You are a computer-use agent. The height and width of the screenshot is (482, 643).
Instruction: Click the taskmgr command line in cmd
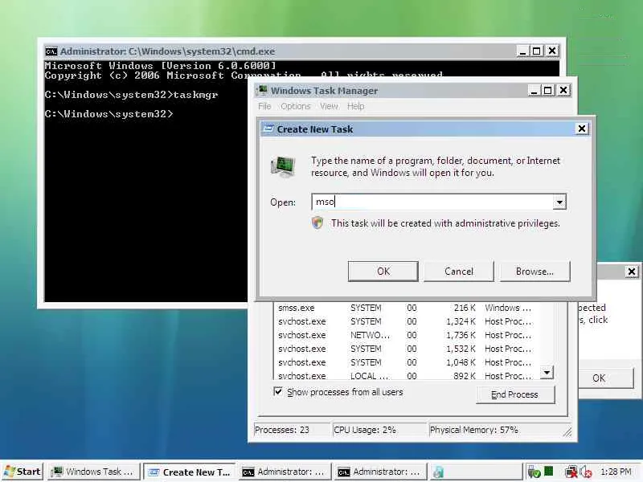pos(131,95)
